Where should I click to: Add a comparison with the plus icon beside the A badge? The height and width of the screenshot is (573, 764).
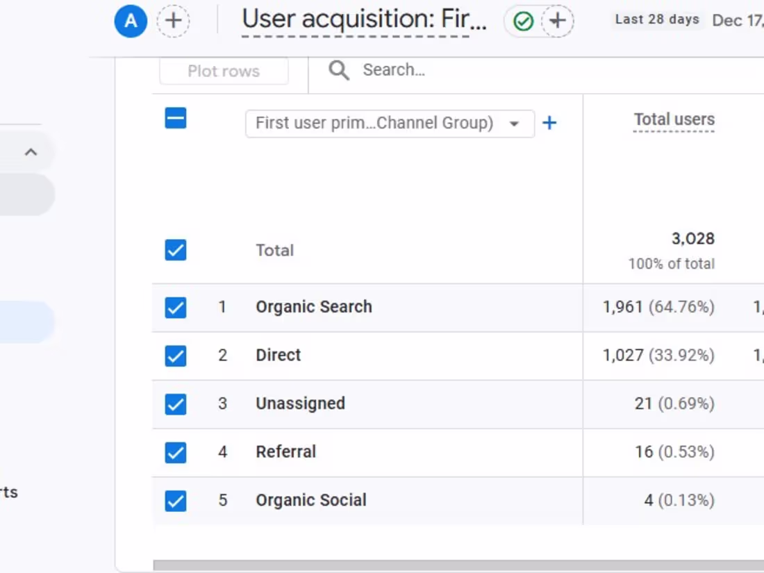click(x=174, y=21)
